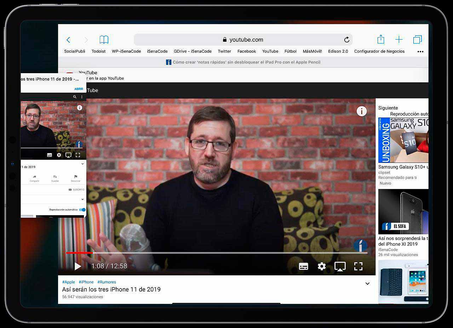The height and width of the screenshot is (328, 453).
Task: Toggle Reproducción automática switch
Action: pyautogui.click(x=82, y=210)
